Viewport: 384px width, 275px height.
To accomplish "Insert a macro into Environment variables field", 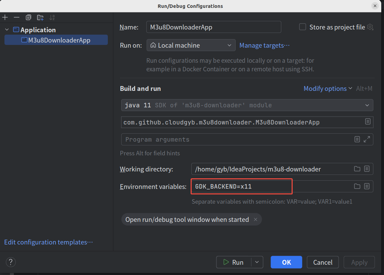I will [367, 186].
